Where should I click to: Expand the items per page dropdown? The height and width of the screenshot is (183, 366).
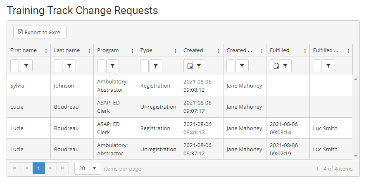pos(88,169)
